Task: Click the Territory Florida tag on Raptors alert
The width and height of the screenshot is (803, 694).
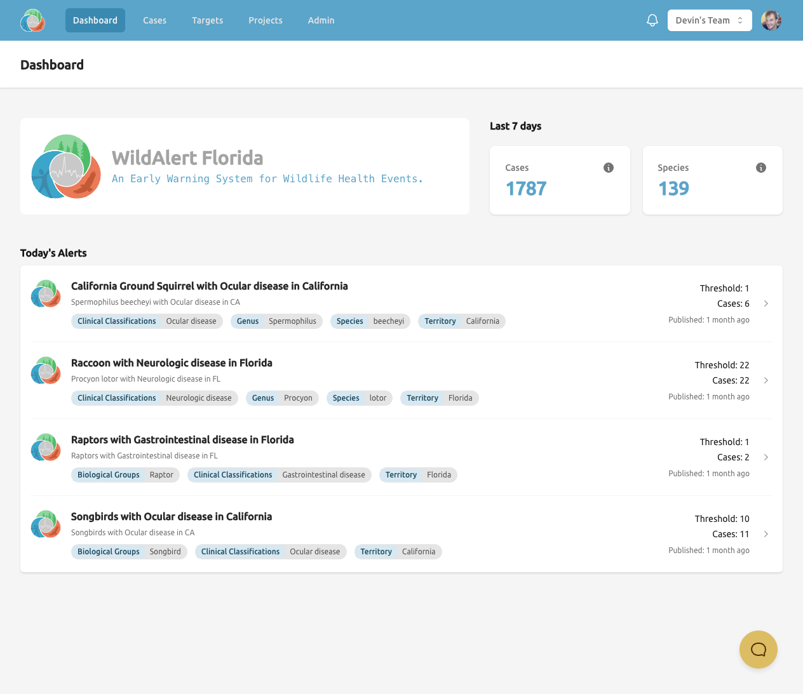Action: pos(418,474)
